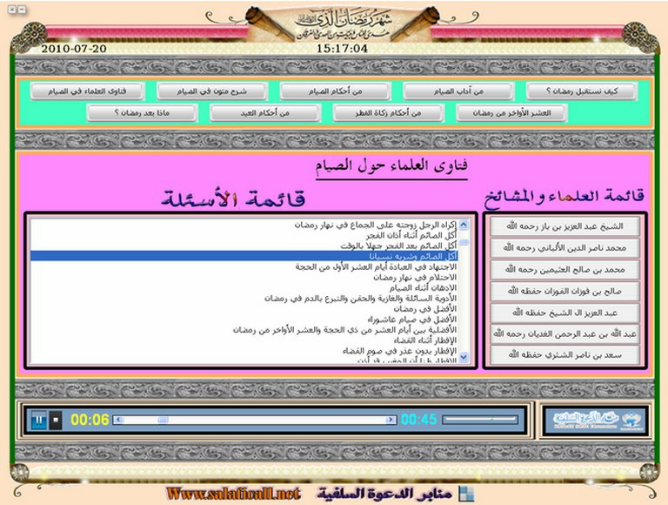This screenshot has width=668, height=505.
Task: Open the www.salaficall.net website link
Action: tap(232, 494)
